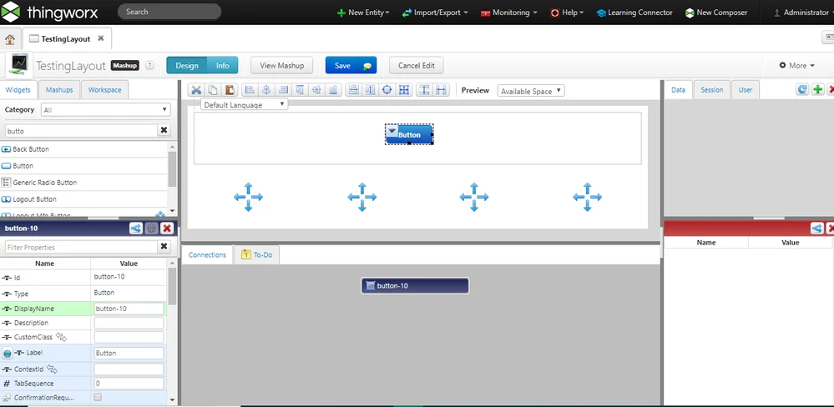Click the binding arrows icon next to CustomClass
Viewport: 834px width, 407px height.
tap(62, 337)
